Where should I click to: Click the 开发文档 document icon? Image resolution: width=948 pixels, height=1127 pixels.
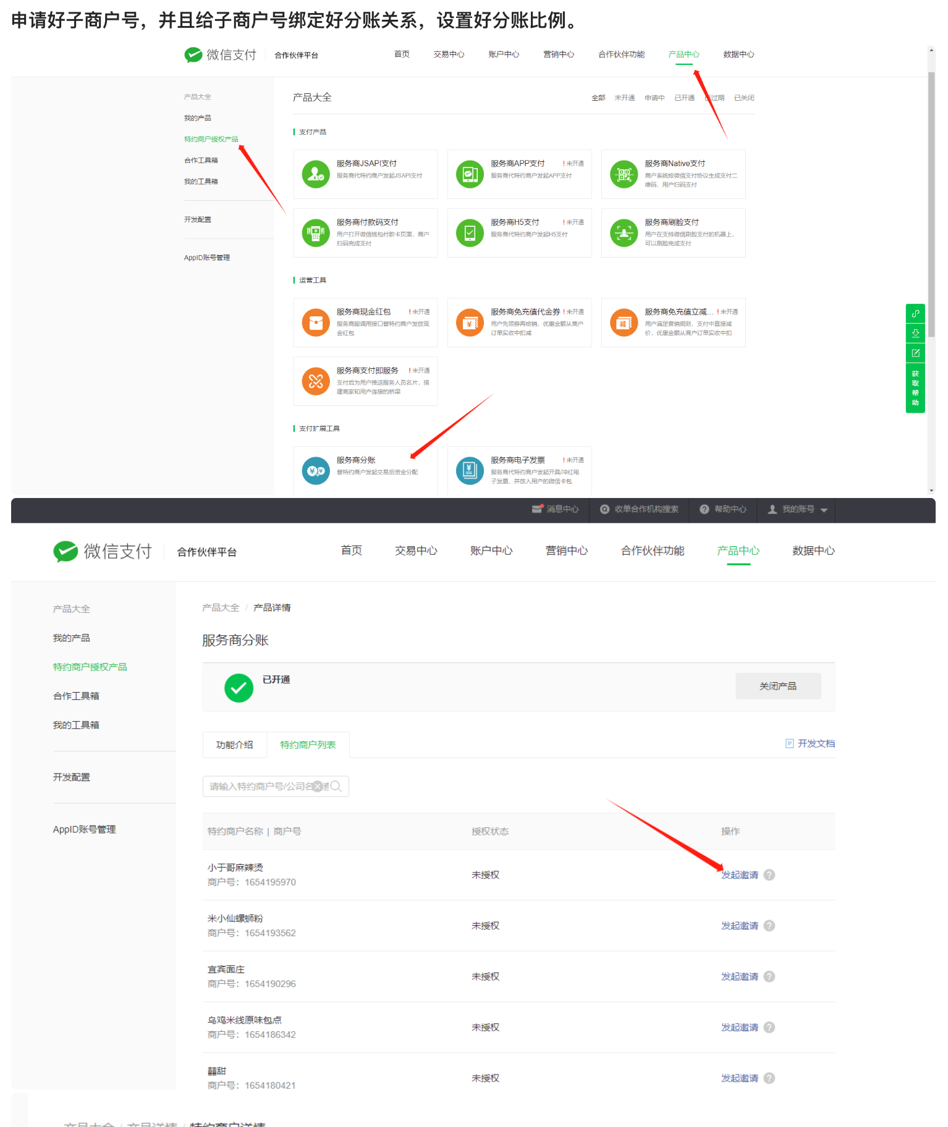789,743
